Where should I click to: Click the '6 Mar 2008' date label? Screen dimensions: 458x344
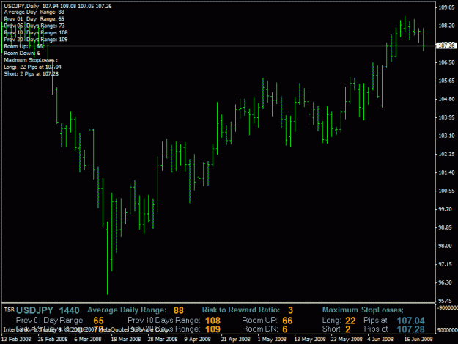(88, 339)
